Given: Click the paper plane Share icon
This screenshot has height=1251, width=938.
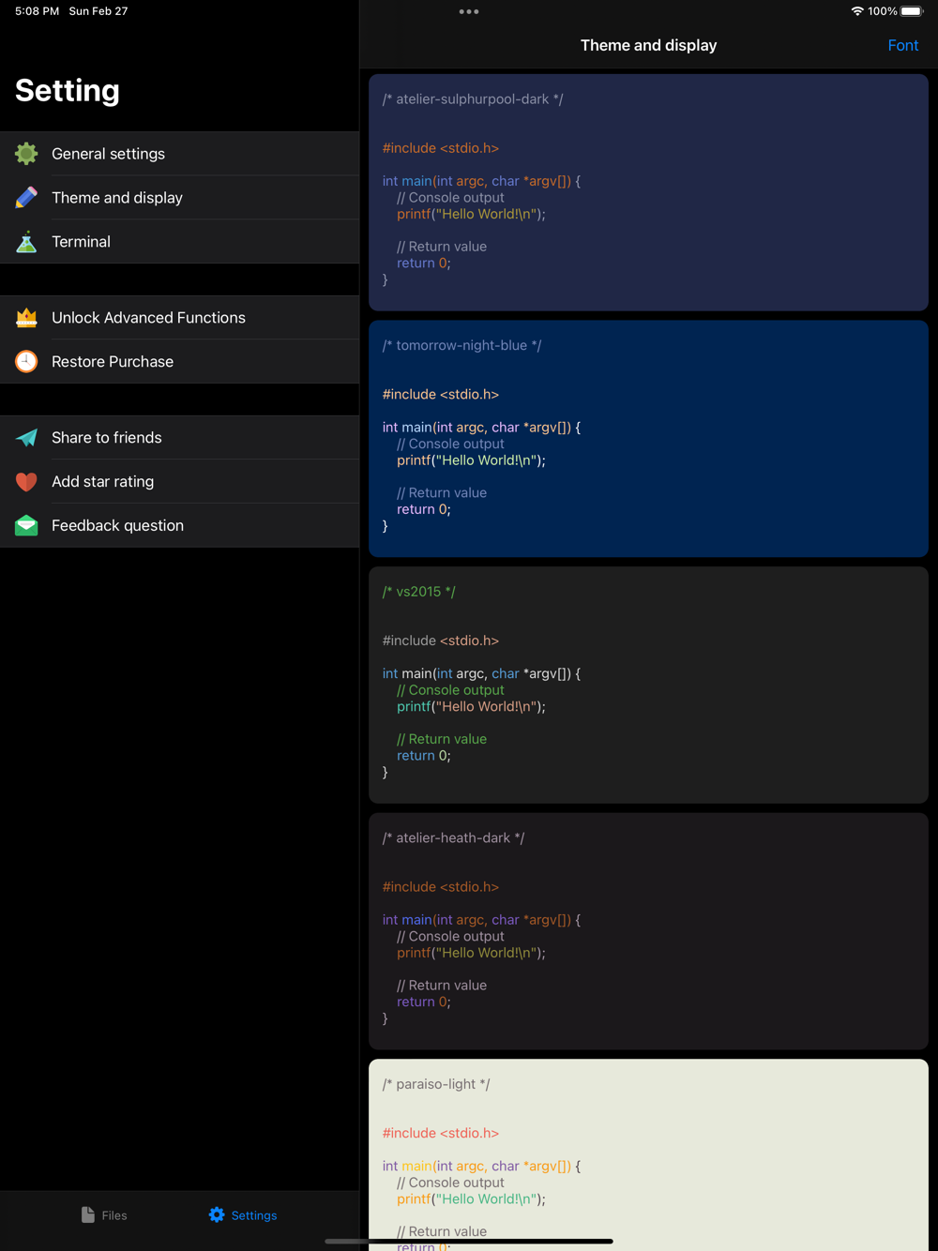Looking at the screenshot, I should tap(26, 438).
